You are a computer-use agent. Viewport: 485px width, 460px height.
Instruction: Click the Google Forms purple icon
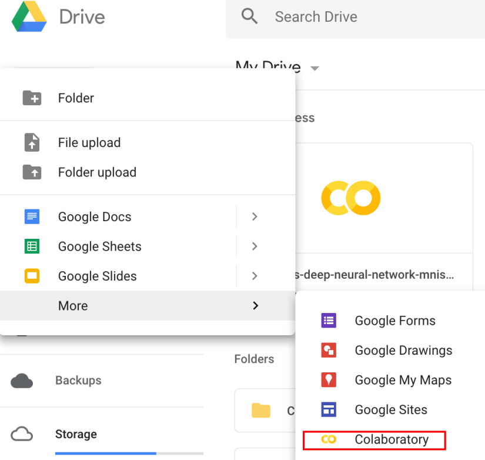pos(329,321)
